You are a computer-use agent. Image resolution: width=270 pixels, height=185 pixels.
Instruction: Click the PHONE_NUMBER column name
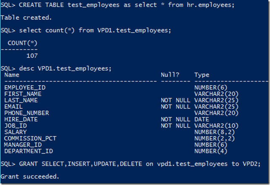(x=26, y=113)
